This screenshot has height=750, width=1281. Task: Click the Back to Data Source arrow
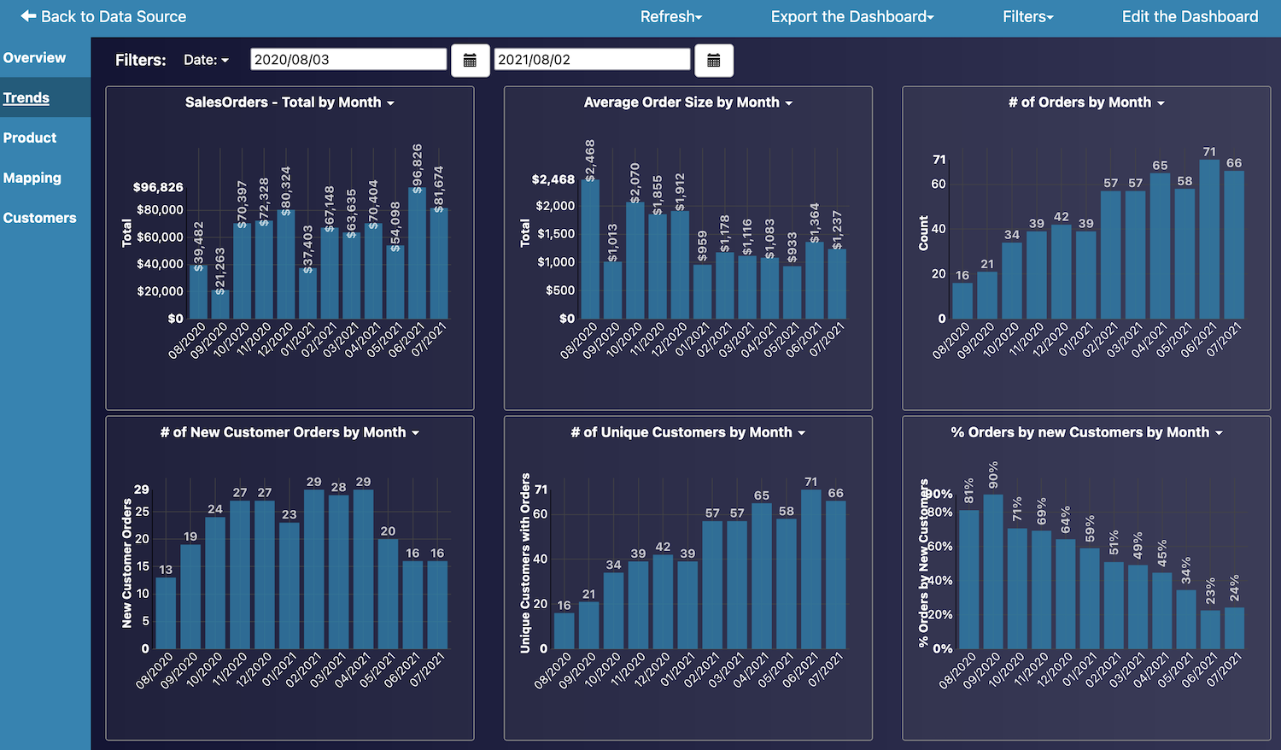[x=29, y=16]
